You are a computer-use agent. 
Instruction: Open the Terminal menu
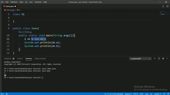pyautogui.click(x=38, y=2)
